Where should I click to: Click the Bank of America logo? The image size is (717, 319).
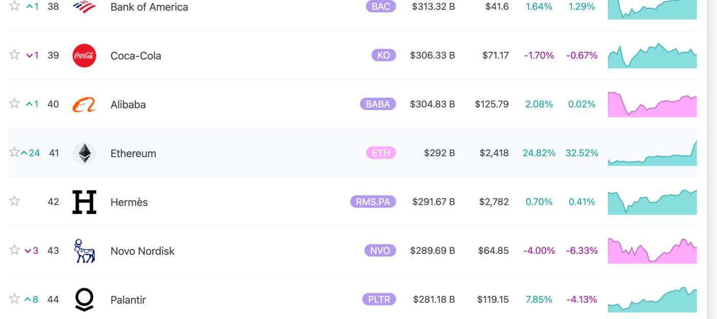click(x=85, y=7)
